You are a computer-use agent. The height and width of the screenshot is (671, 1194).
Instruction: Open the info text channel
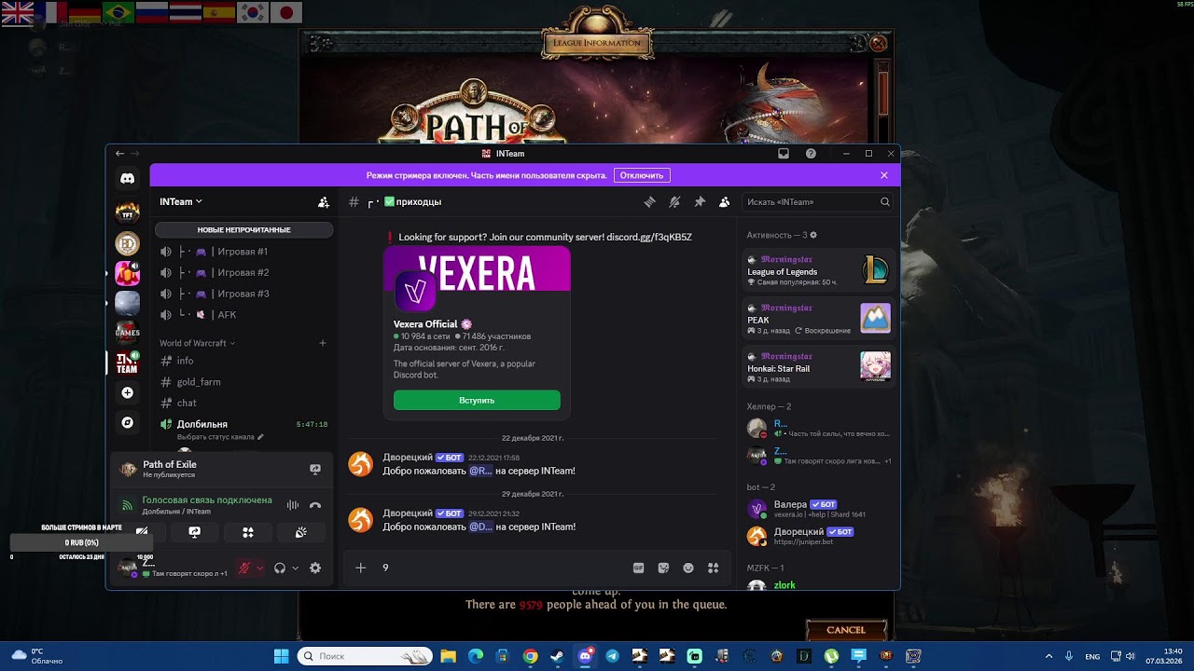coord(244,361)
